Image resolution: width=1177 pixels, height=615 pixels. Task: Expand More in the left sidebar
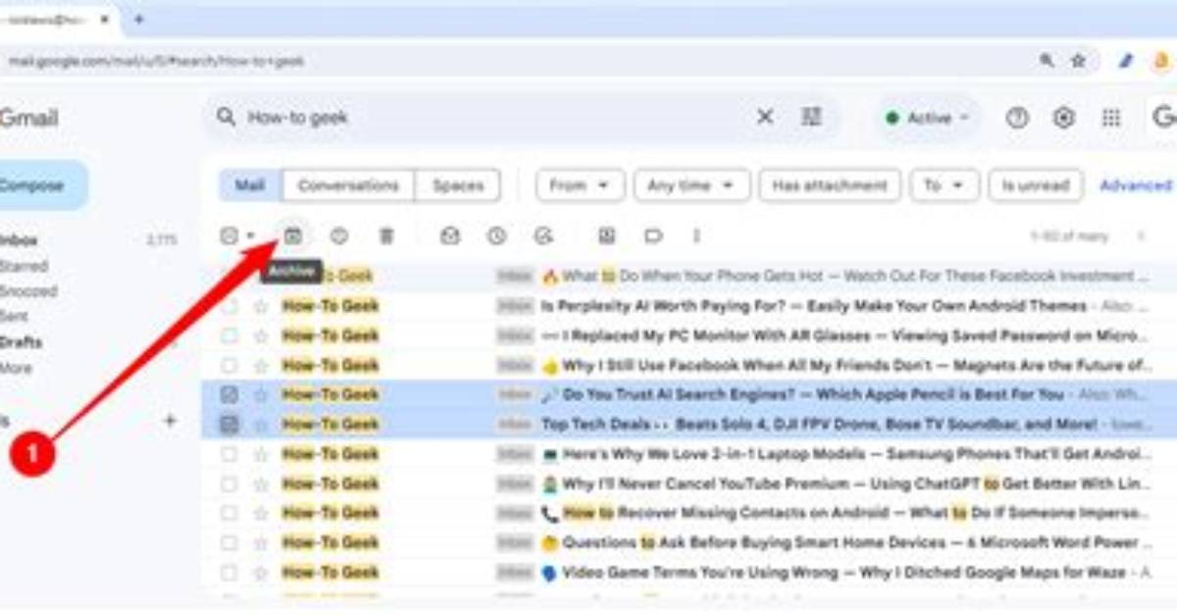pyautogui.click(x=17, y=368)
